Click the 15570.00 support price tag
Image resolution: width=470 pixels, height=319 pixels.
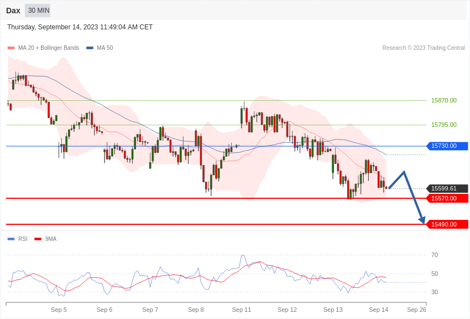(447, 199)
